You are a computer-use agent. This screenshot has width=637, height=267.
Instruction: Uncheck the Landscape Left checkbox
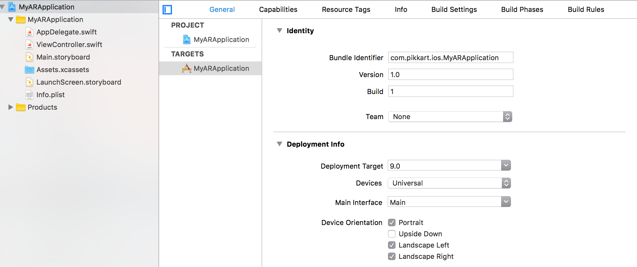(x=392, y=245)
